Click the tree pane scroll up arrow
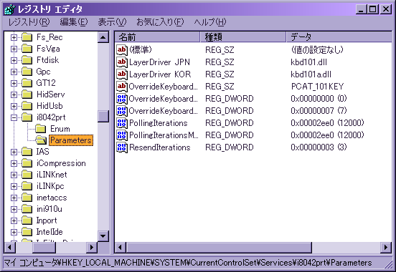The height and width of the screenshot is (272, 396). point(103,37)
